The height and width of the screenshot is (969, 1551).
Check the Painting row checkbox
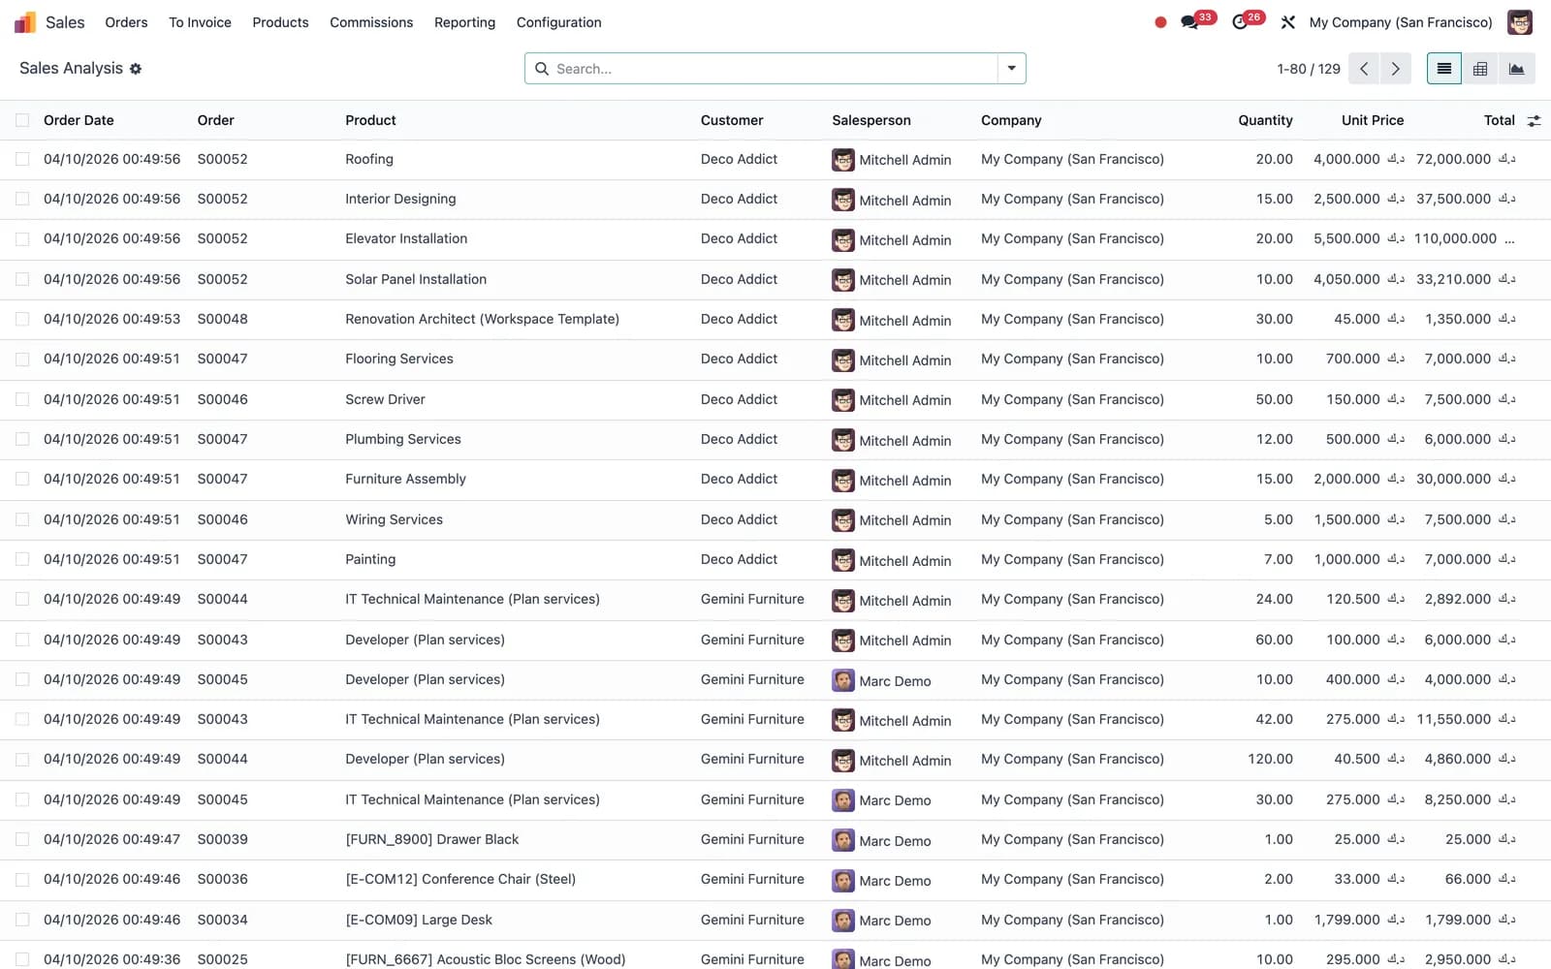click(x=22, y=559)
